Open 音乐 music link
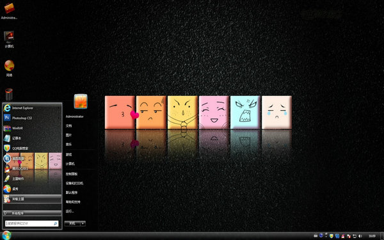The image size is (384, 240). coord(68,144)
